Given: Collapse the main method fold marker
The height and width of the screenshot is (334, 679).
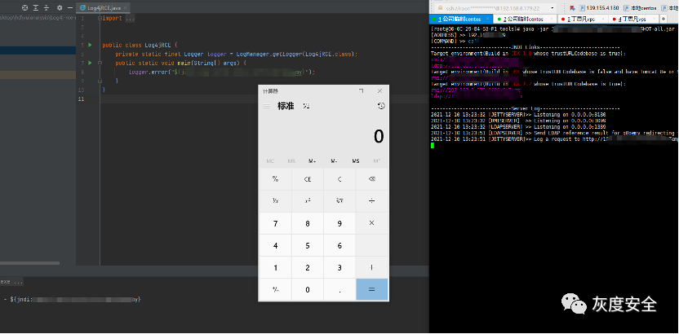Looking at the screenshot, I should tap(100, 63).
